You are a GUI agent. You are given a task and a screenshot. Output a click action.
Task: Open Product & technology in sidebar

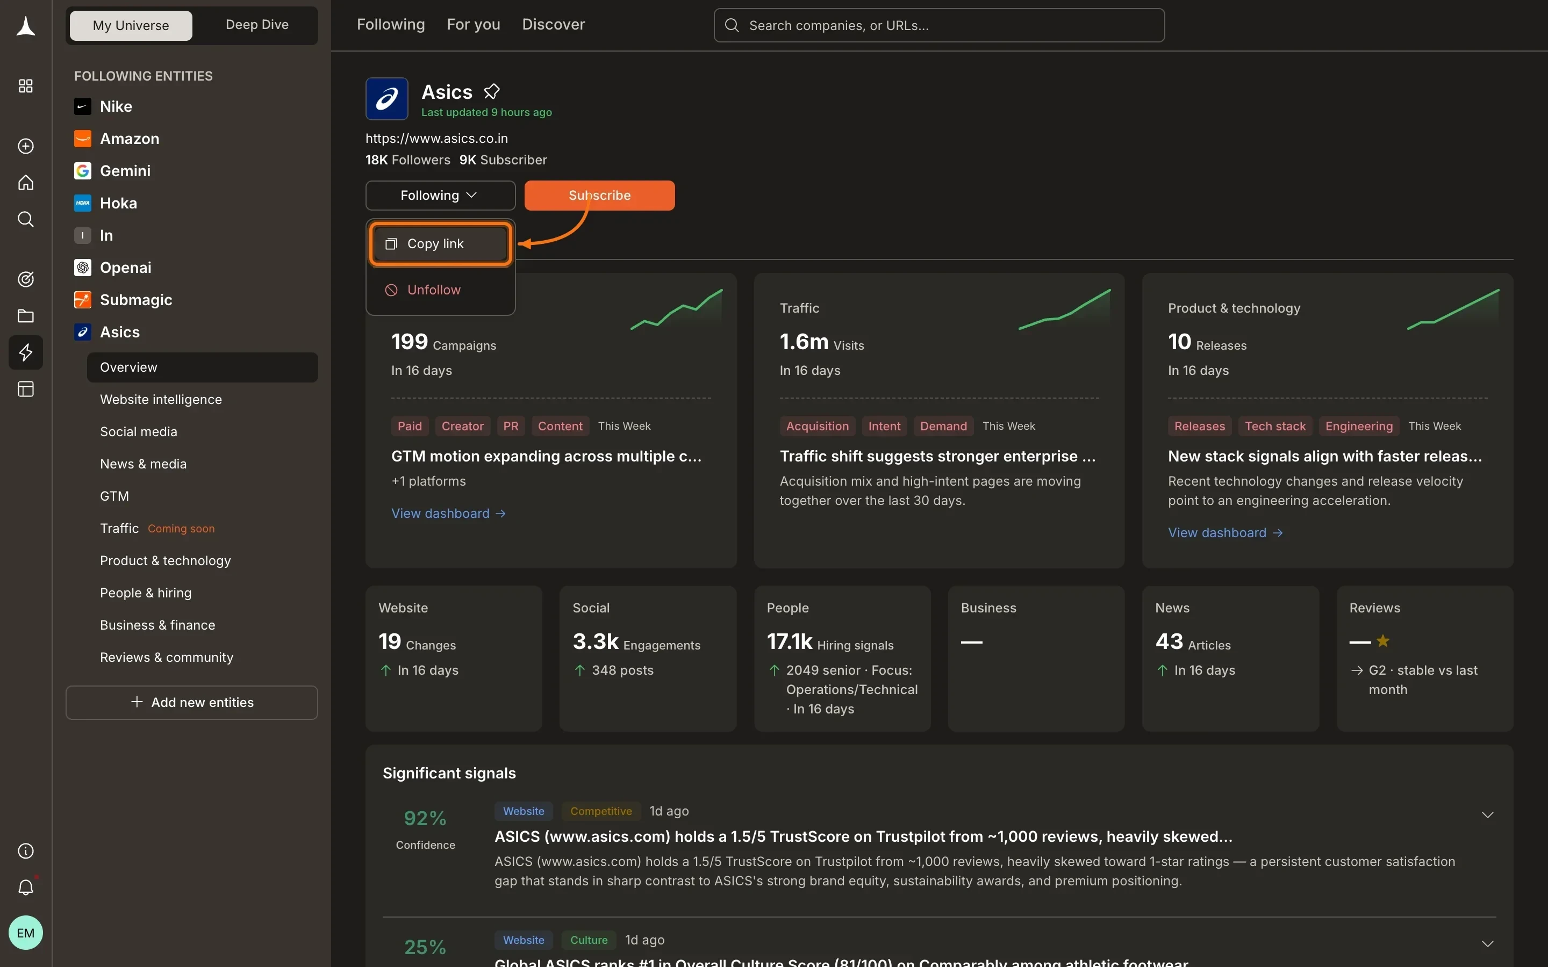coord(166,561)
